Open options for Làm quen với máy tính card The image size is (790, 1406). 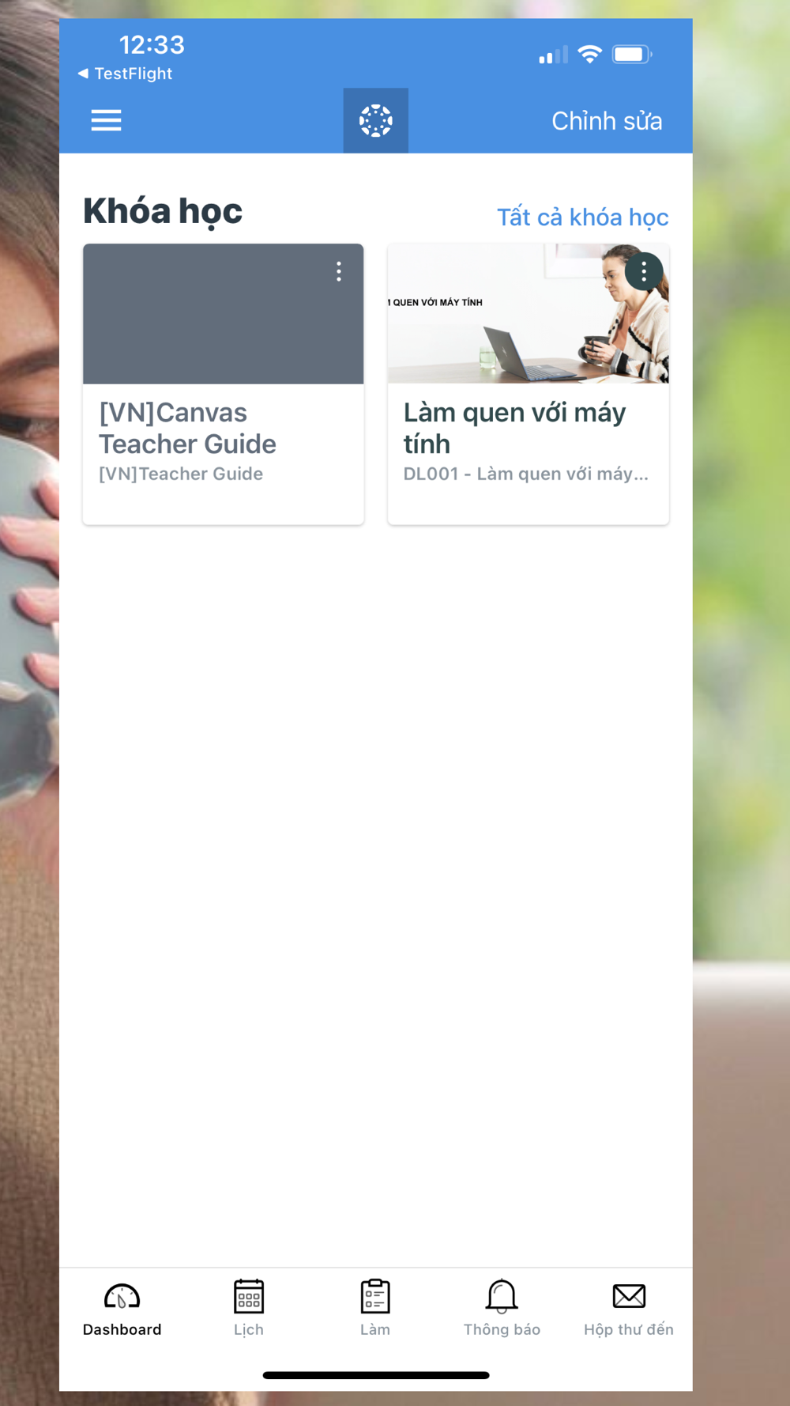click(644, 272)
